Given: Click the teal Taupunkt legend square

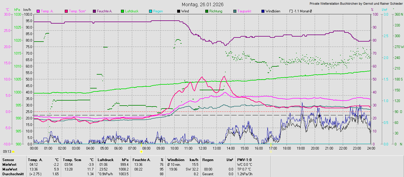Looking at the screenshot, I should point(235,11).
